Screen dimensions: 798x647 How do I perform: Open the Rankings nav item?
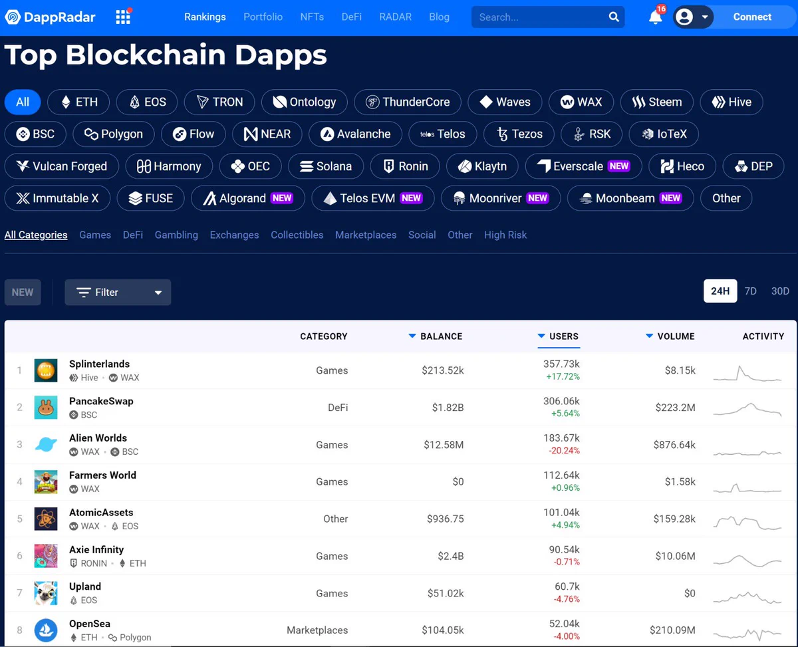click(205, 17)
